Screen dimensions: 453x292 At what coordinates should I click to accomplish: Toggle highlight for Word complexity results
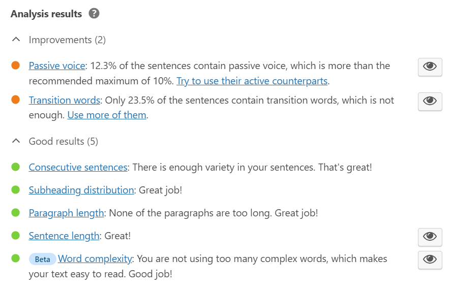pos(430,259)
